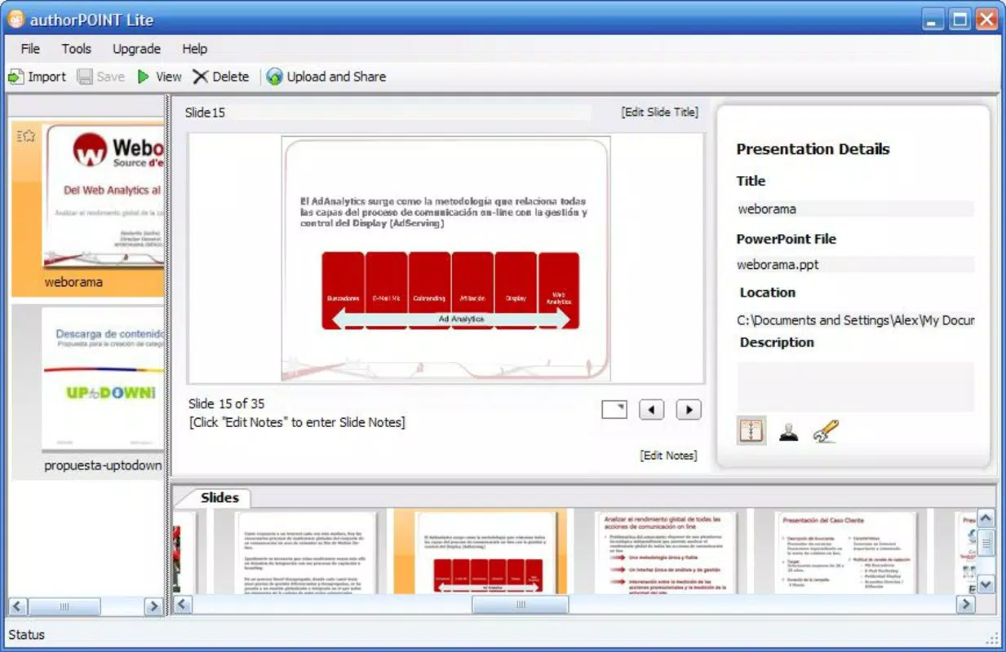Click the presentation details notebook icon
The width and height of the screenshot is (1006, 652).
[751, 430]
